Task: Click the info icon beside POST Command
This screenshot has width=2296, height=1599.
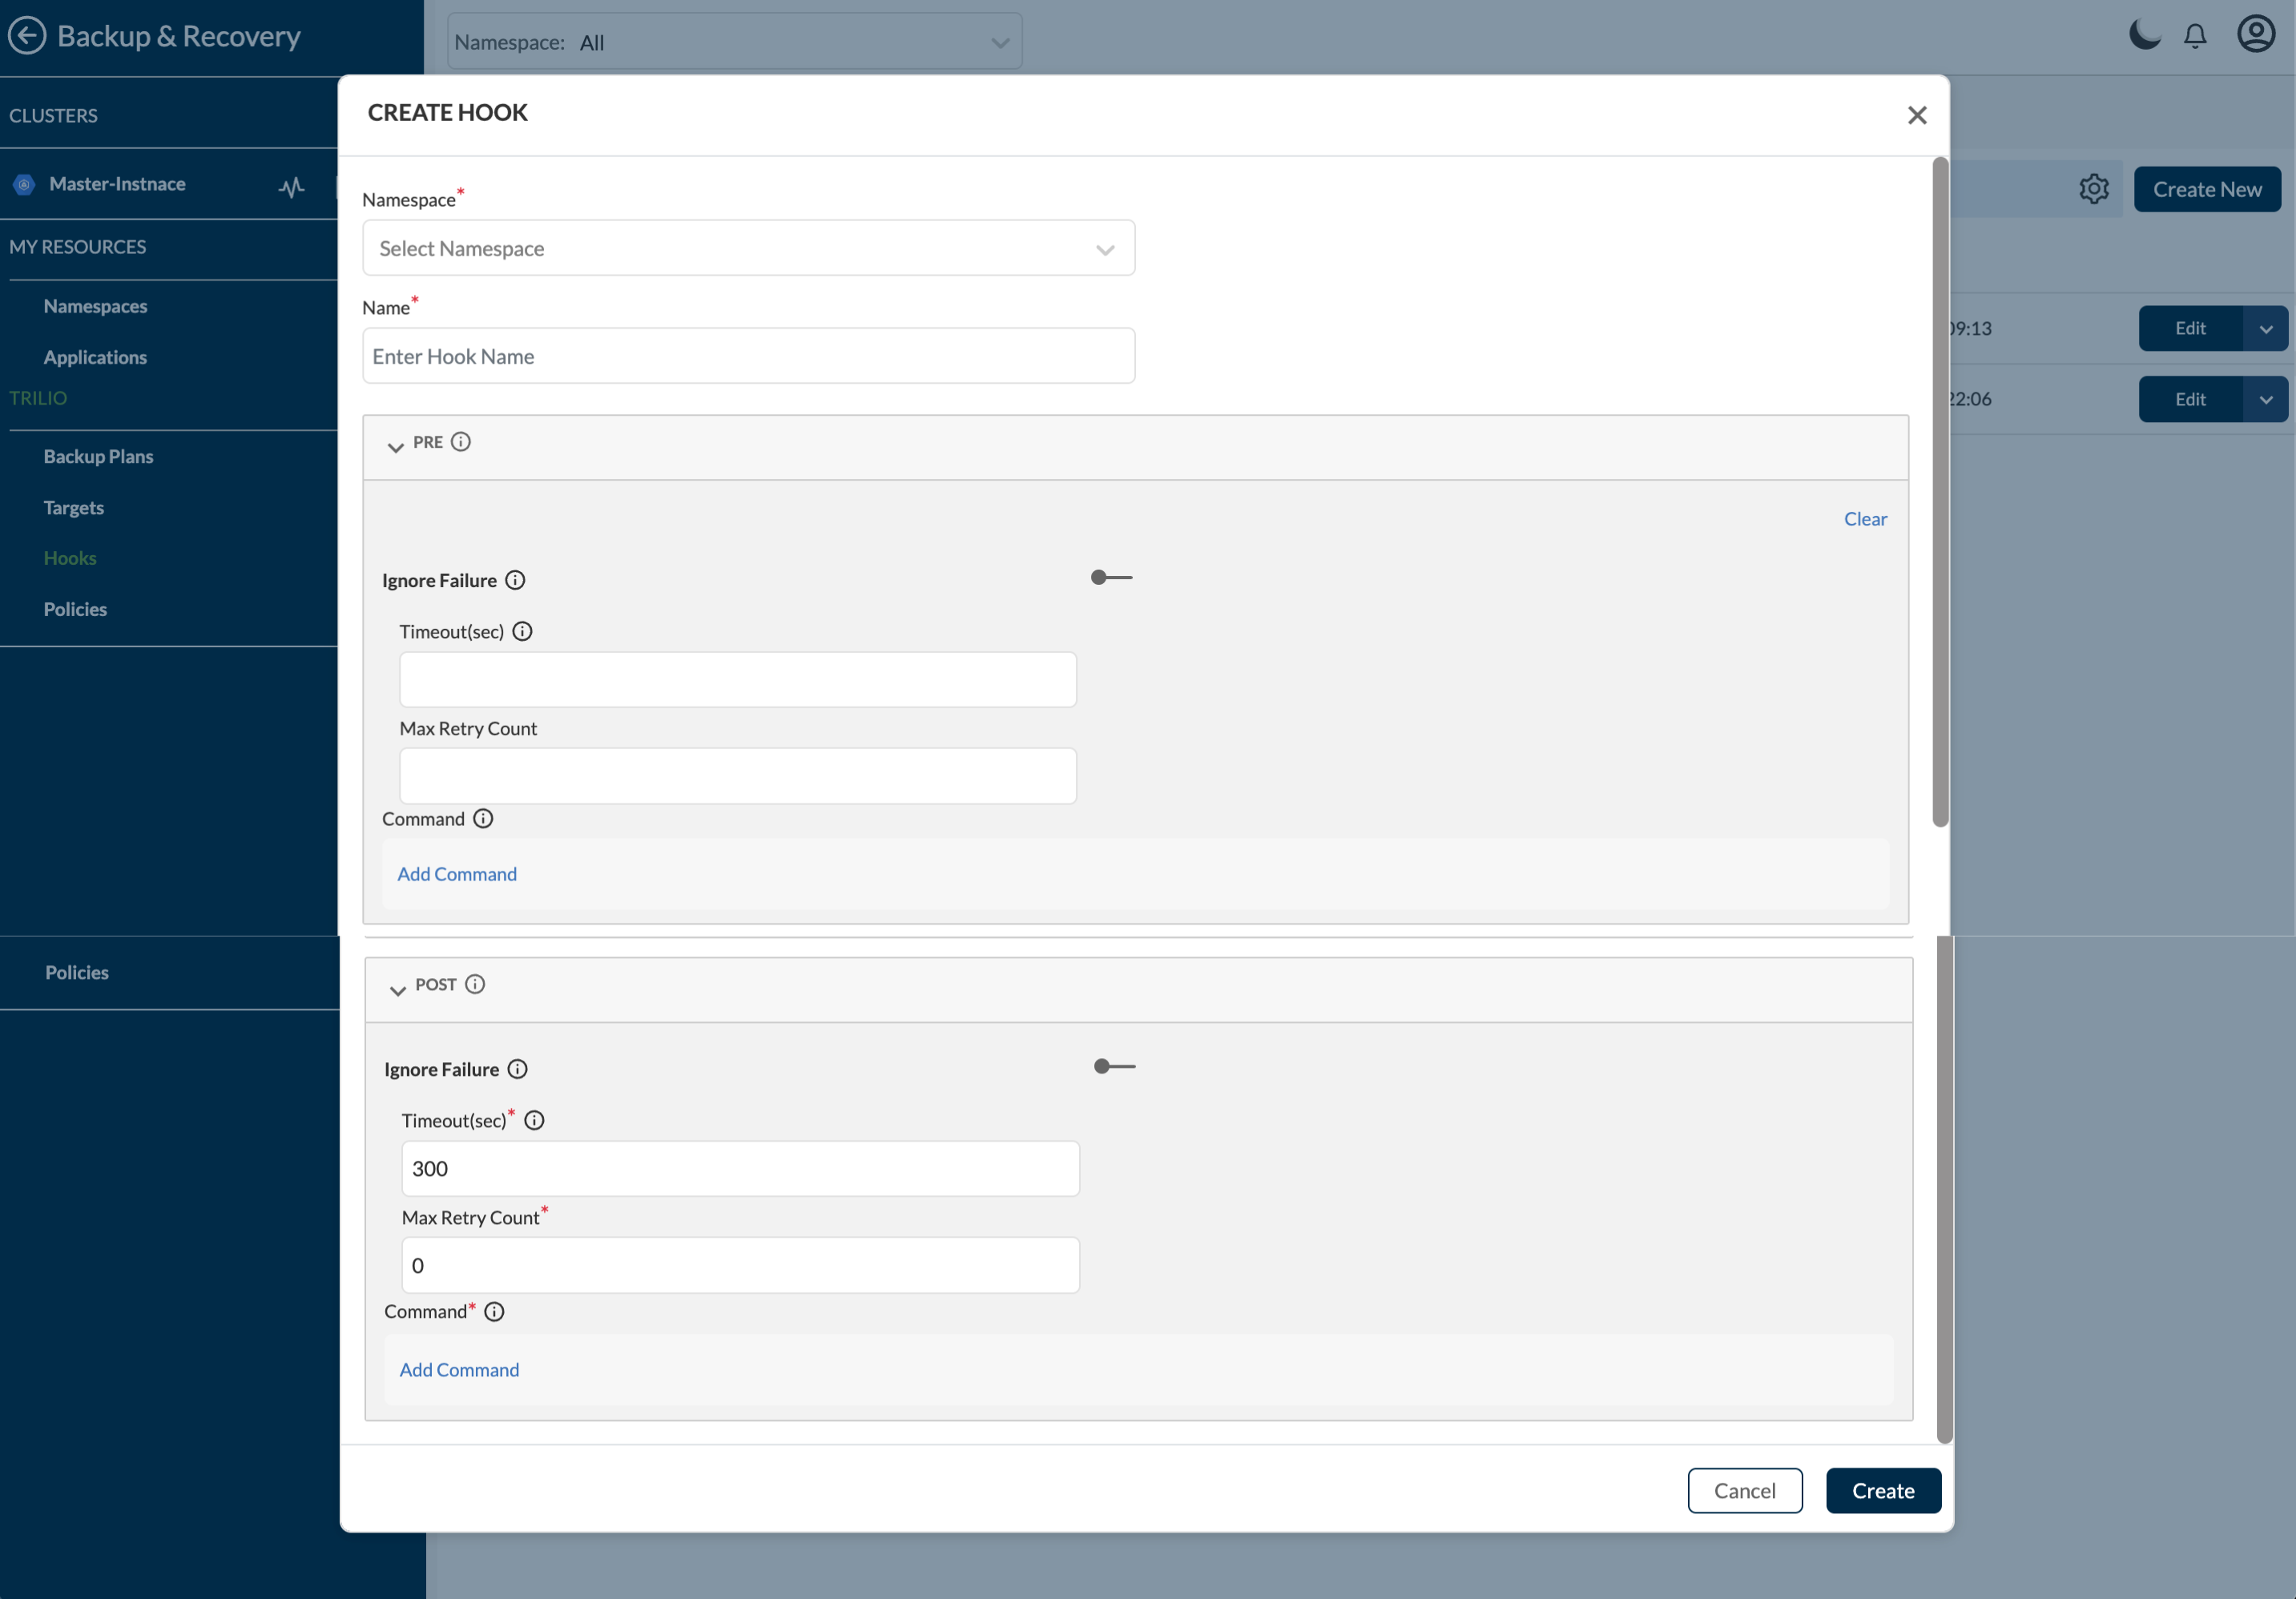Action: [x=495, y=1311]
